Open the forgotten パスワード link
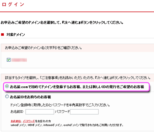 pos(29,121)
